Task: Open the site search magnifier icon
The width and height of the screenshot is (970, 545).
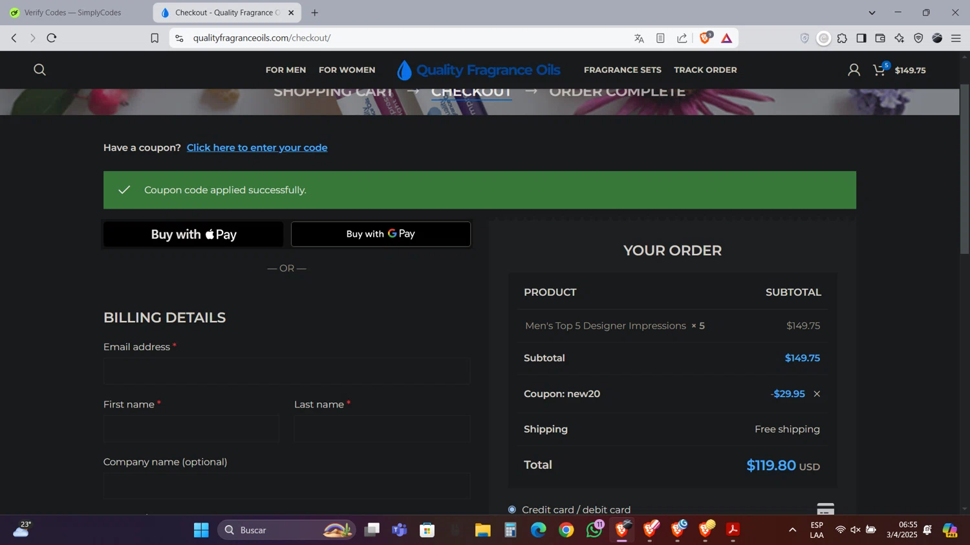Action: pos(39,70)
